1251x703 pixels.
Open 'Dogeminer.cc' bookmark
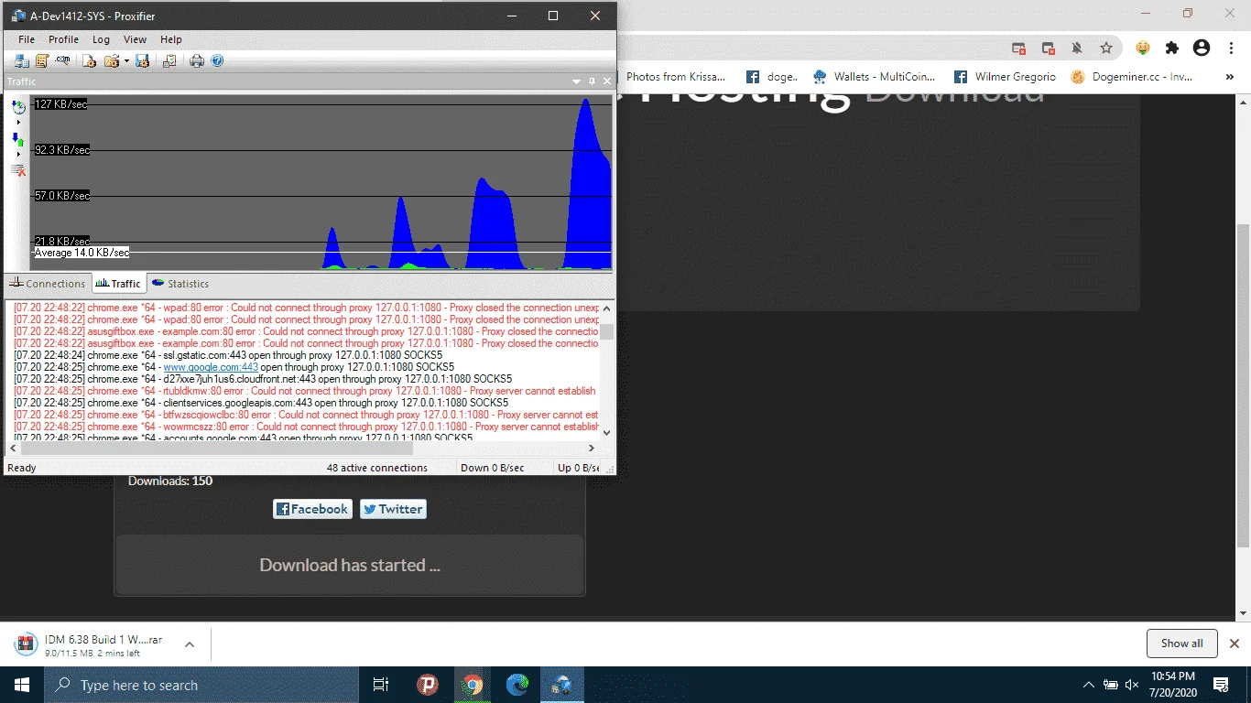click(x=1133, y=77)
